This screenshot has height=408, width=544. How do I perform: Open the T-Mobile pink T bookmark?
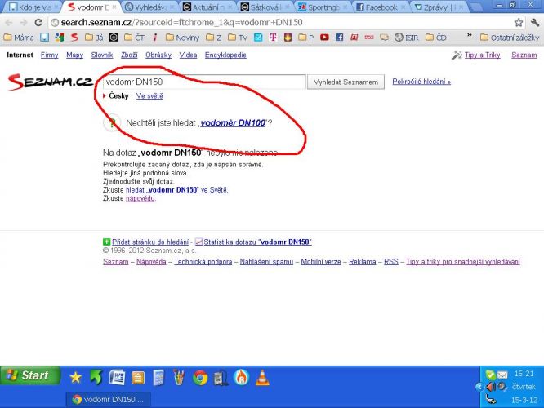coord(273,37)
